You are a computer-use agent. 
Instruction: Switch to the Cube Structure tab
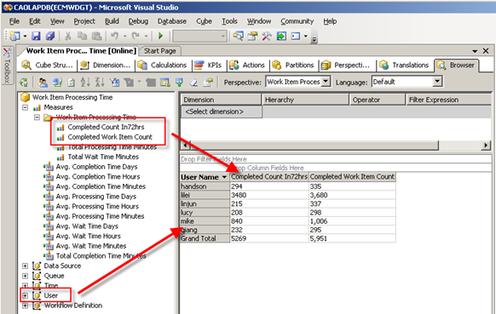47,65
